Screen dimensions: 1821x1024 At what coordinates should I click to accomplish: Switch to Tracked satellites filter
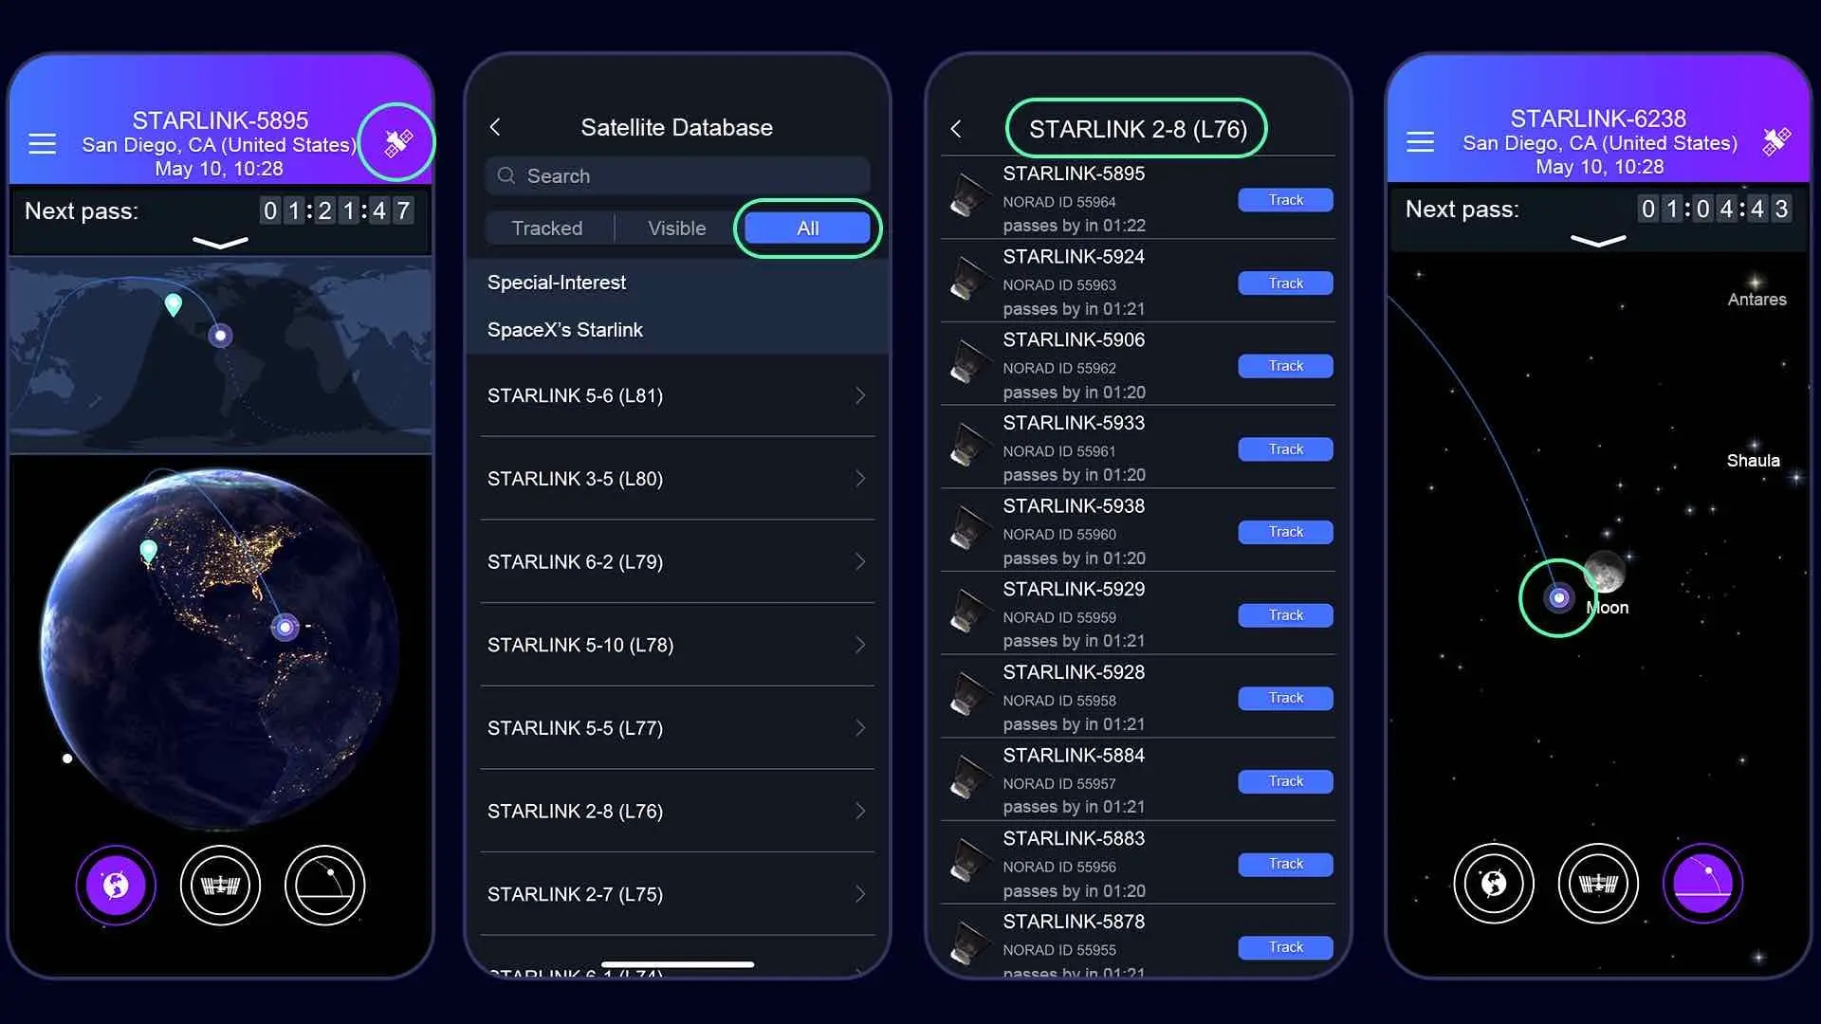546,227
